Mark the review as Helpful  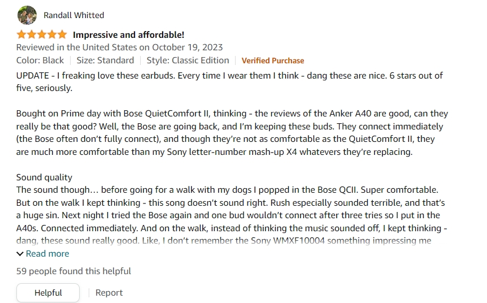point(48,293)
